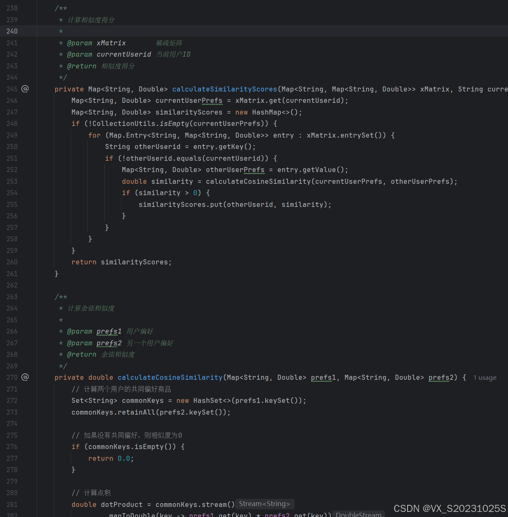Click 'String otherUserid = entry.getKey();'
The width and height of the screenshot is (508, 517).
180,146
